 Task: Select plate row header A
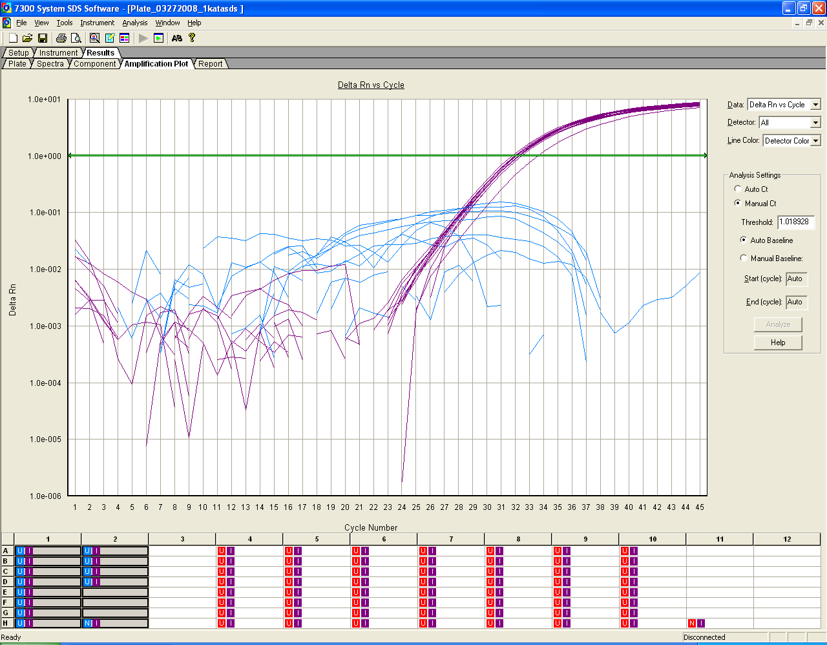click(7, 551)
